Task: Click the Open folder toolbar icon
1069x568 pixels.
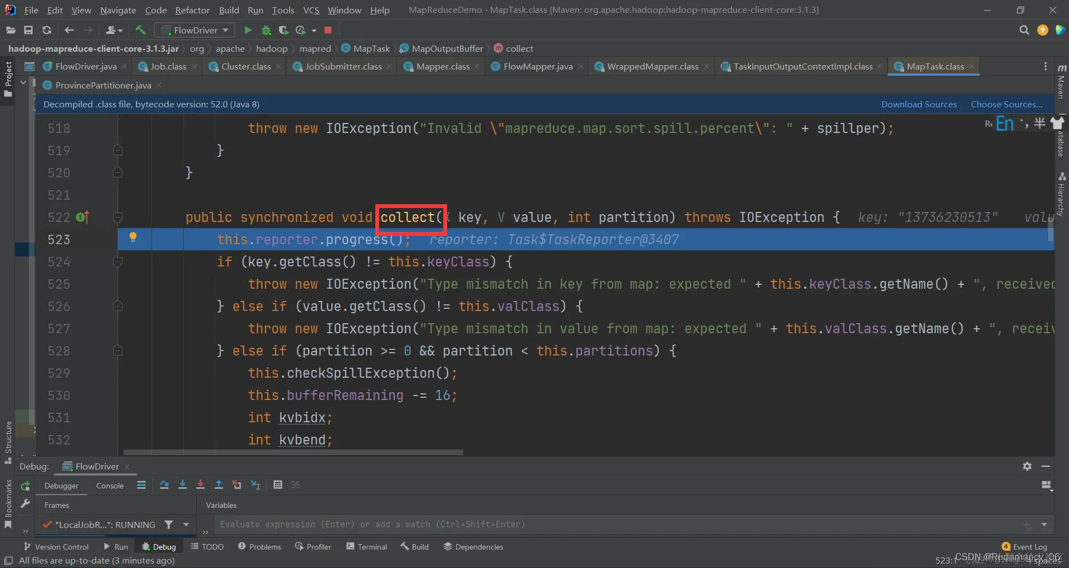Action: (11, 30)
